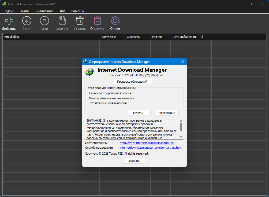Open the Помощь menu
269x197 pixels.
pos(77,11)
